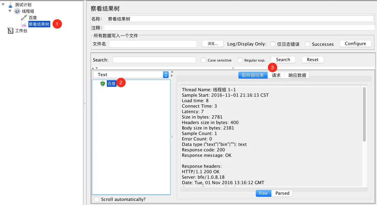Viewport: 377px width, 205px height.
Task: Click the Search text field
Action: point(154,60)
